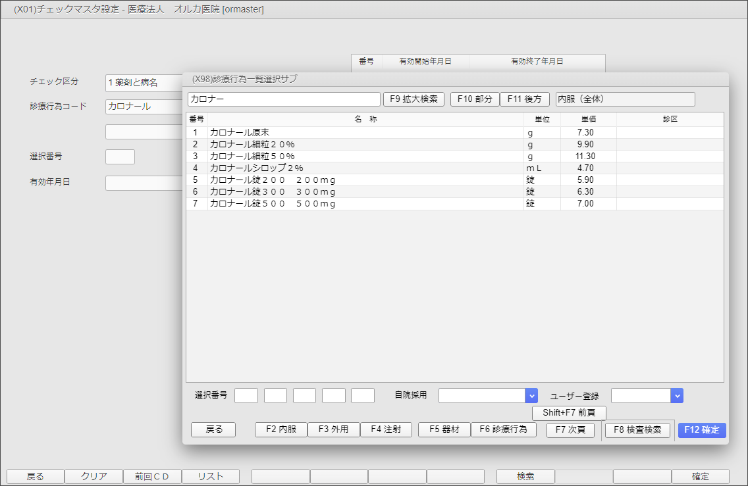Image resolution: width=748 pixels, height=486 pixels.
Task: Open the 自院採用 dropdown
Action: (531, 395)
